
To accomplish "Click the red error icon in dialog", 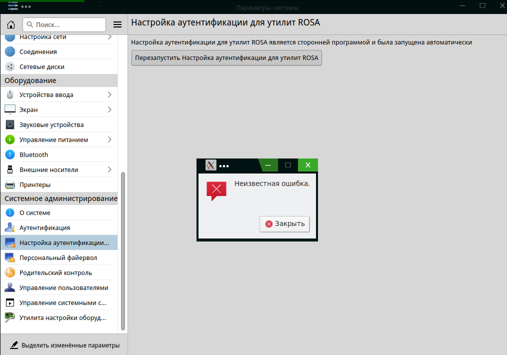I will pos(216,191).
